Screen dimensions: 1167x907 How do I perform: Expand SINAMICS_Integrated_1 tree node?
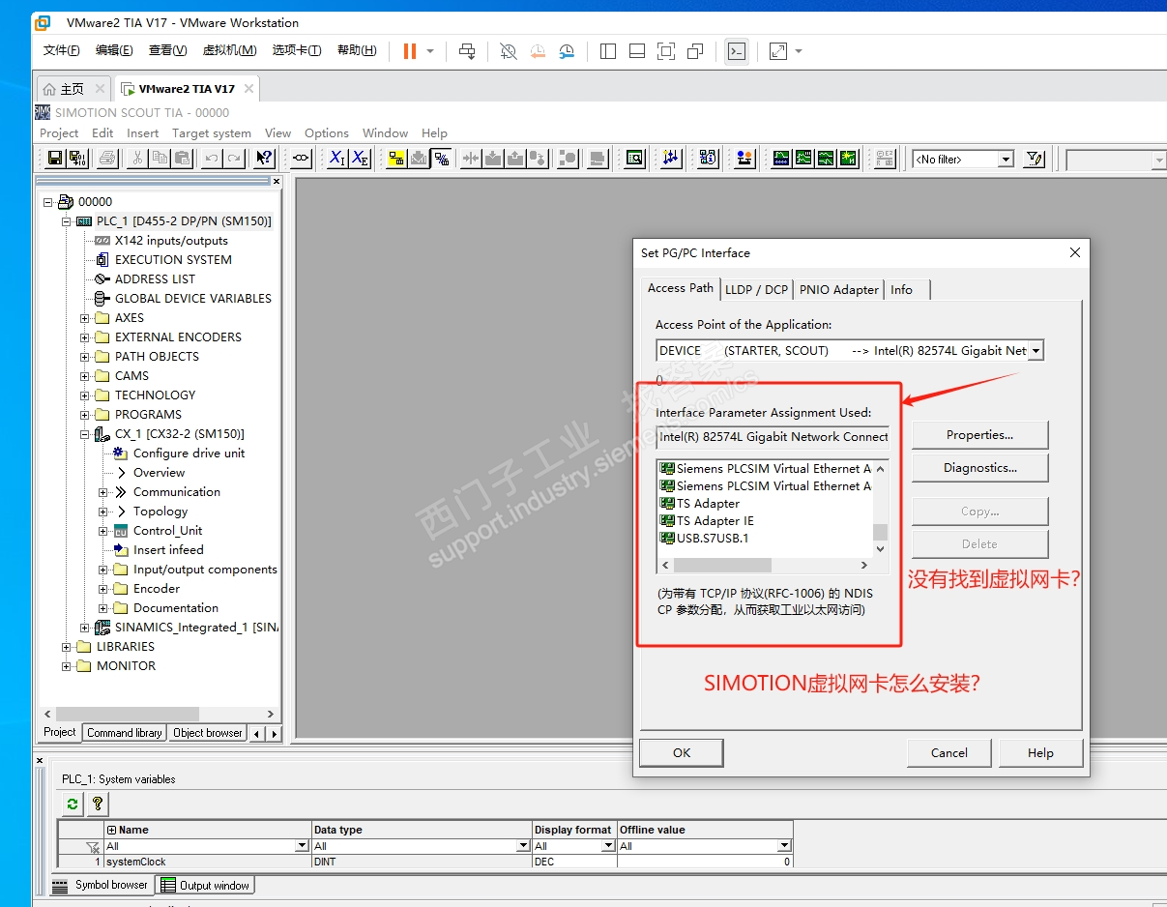(x=85, y=628)
